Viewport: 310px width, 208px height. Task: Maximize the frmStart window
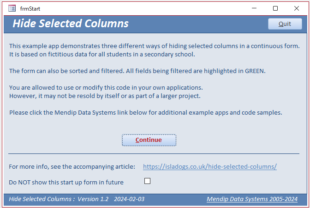pos(275,8)
